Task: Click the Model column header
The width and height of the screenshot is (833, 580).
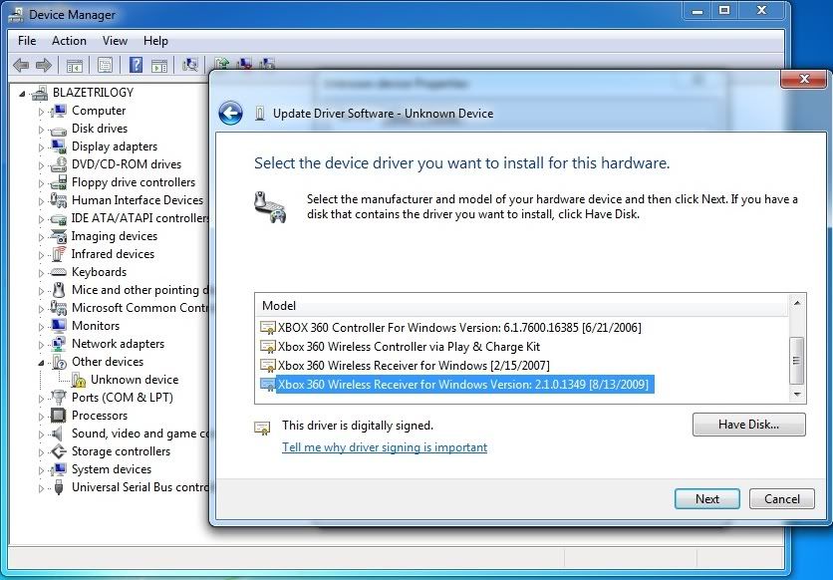Action: tap(522, 305)
